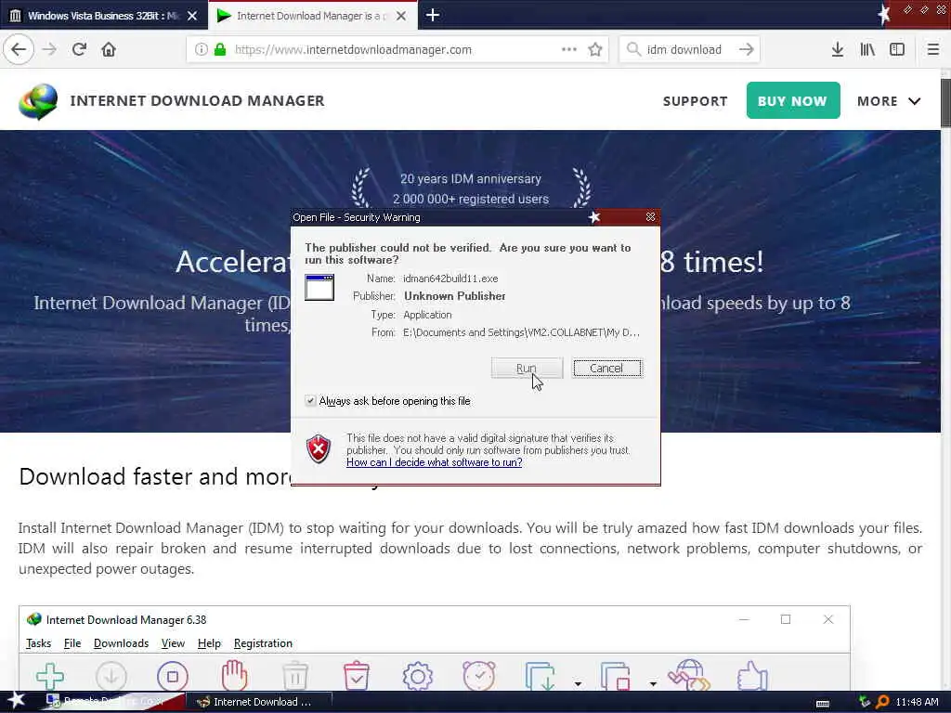Open the SUPPORT page link

[x=695, y=101]
